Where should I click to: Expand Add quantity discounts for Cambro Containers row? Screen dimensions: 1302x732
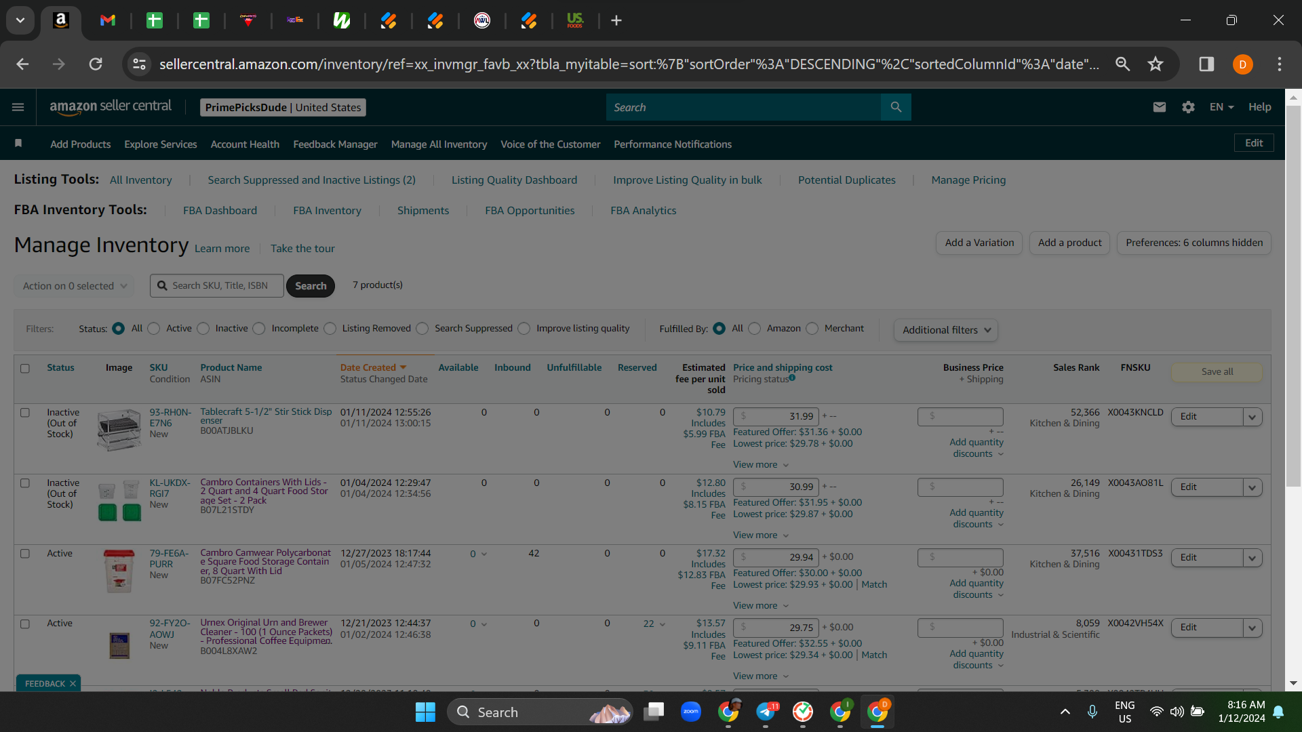[x=976, y=518]
